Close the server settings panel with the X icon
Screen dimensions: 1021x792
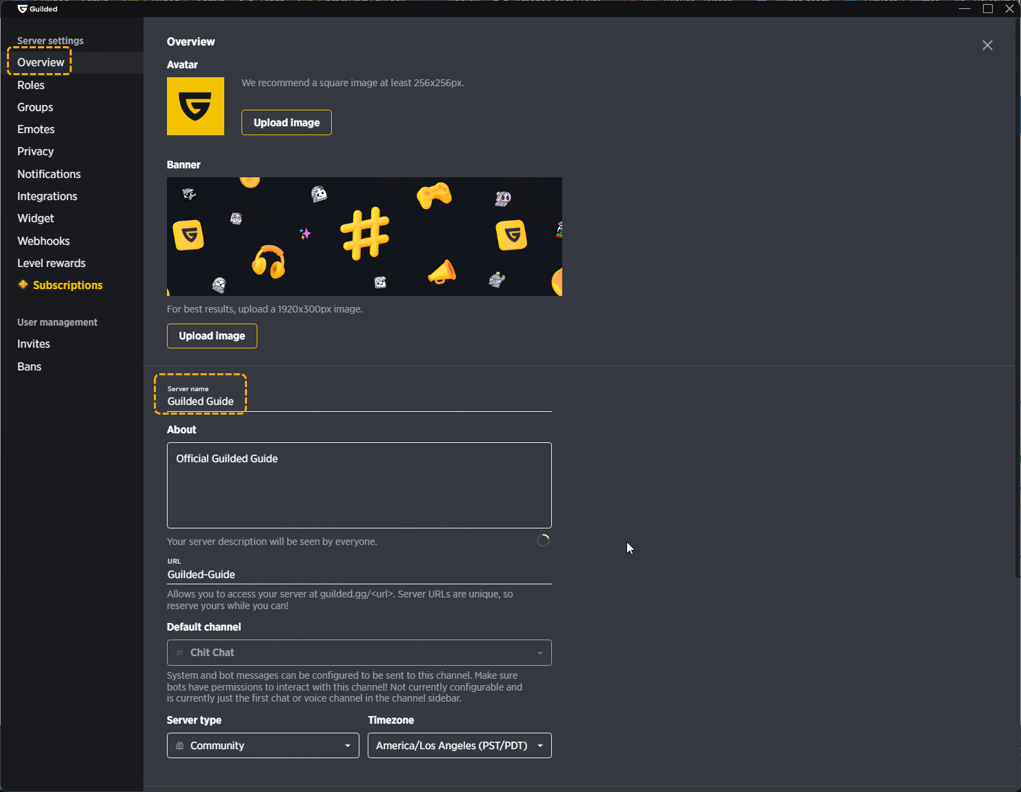(x=987, y=45)
